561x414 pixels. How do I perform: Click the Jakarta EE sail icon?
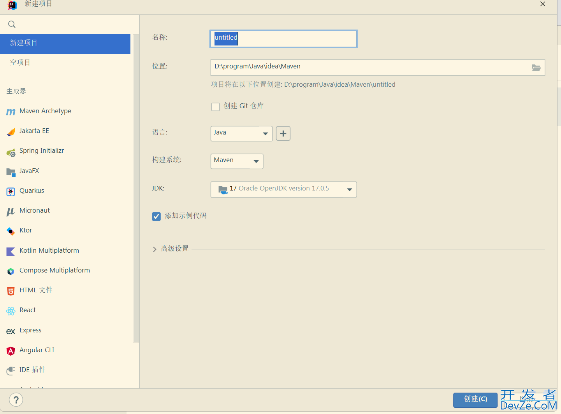pos(11,132)
